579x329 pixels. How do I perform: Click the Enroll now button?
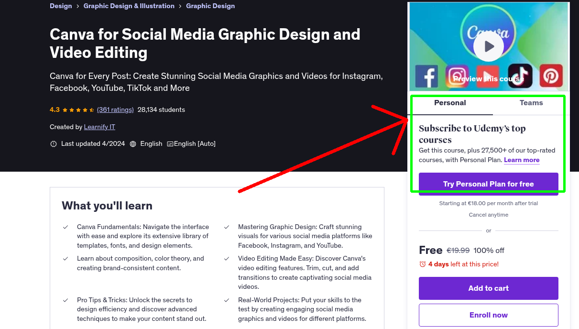[489, 315]
